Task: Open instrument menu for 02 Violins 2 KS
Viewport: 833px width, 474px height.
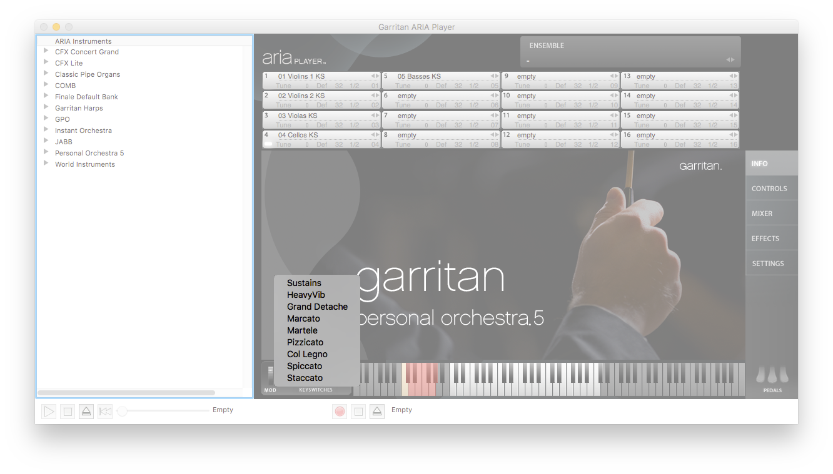Action: [x=301, y=96]
